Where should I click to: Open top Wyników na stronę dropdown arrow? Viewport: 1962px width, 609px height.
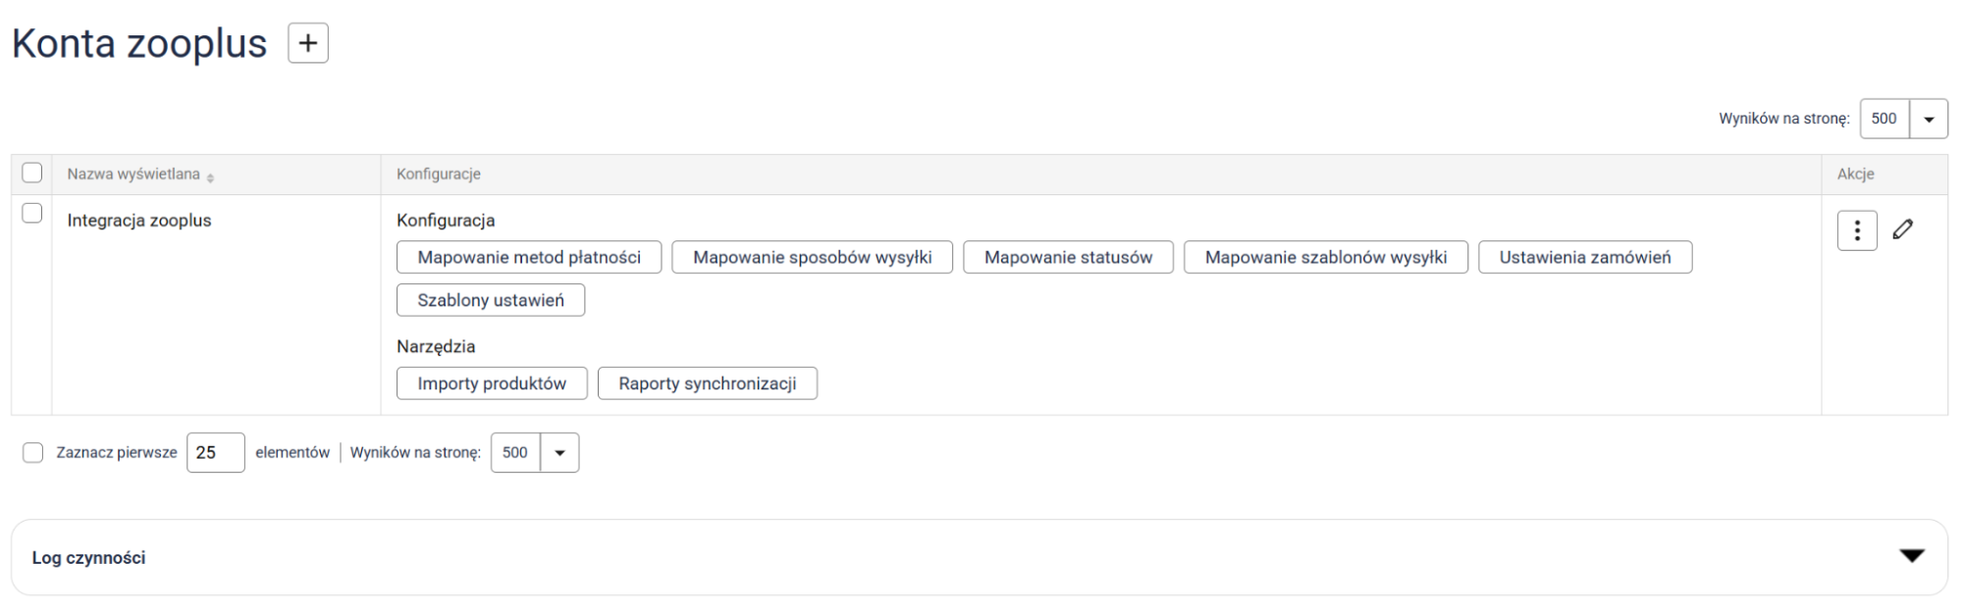click(1928, 119)
